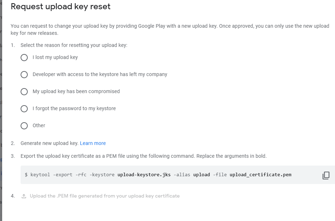Click the bold upload-keystore.jks argument
The image size is (335, 221).
click(144, 174)
